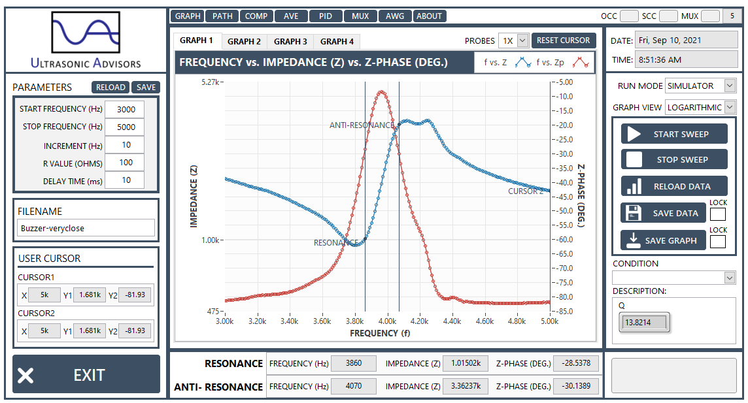
Task: Click the Parameters RELOAD button
Action: [110, 87]
